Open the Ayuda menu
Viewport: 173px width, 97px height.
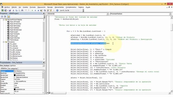88,7
